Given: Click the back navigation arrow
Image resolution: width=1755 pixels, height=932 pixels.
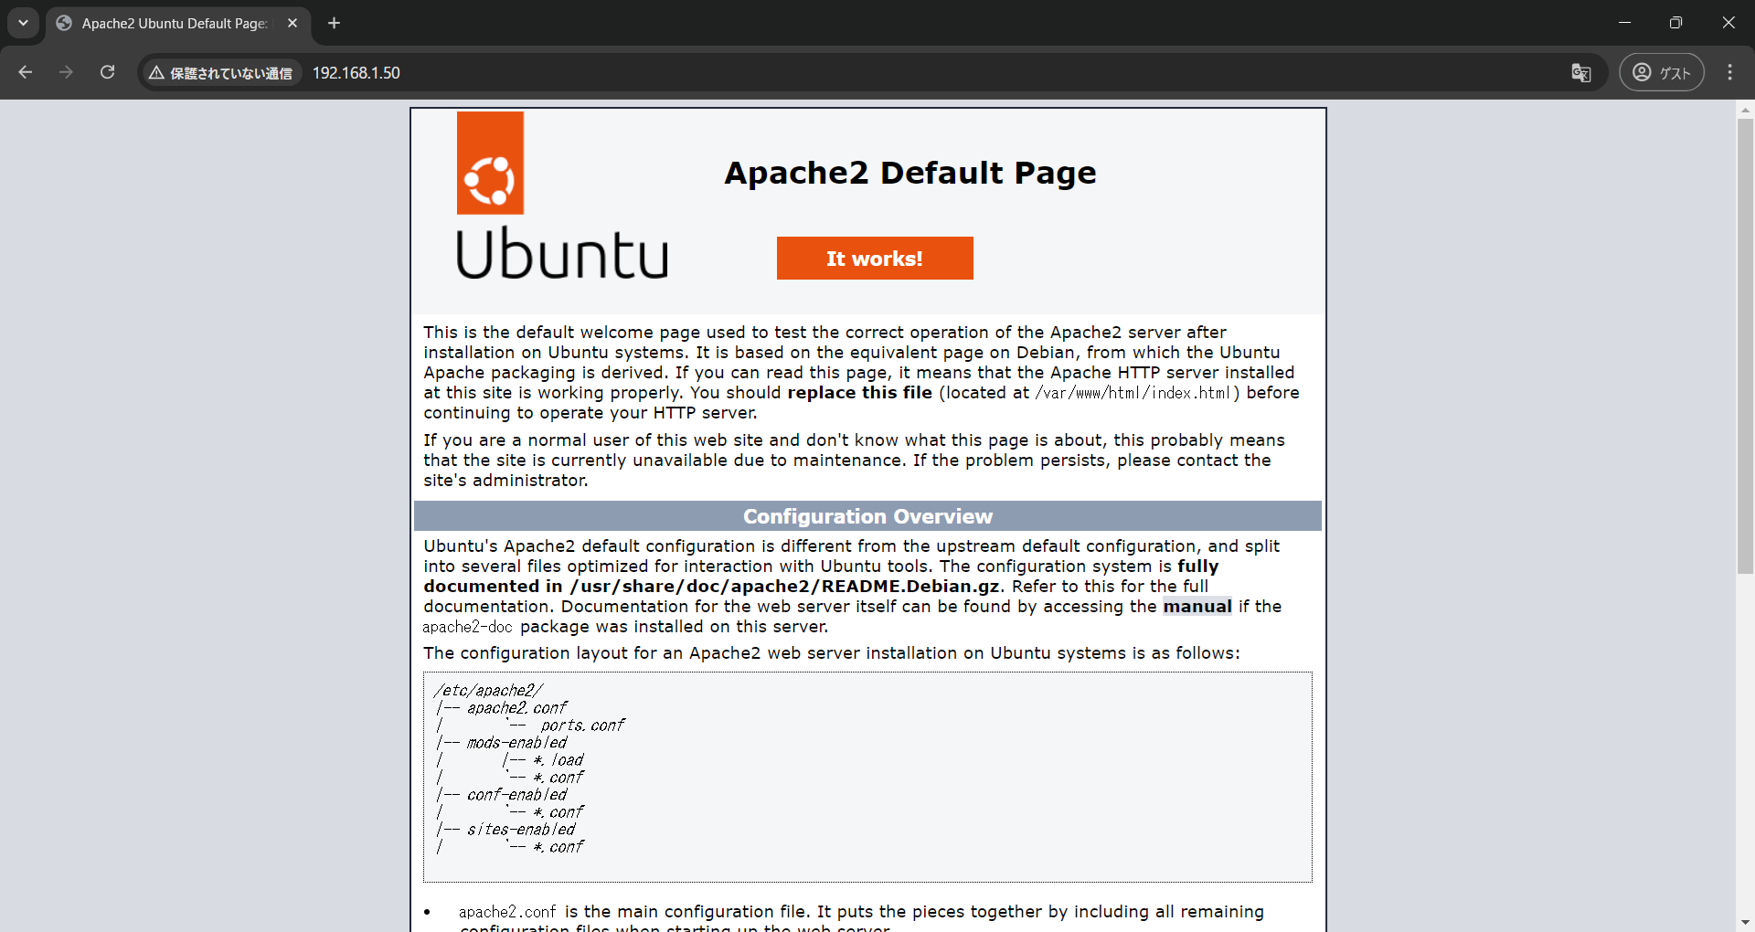Looking at the screenshot, I should (25, 72).
